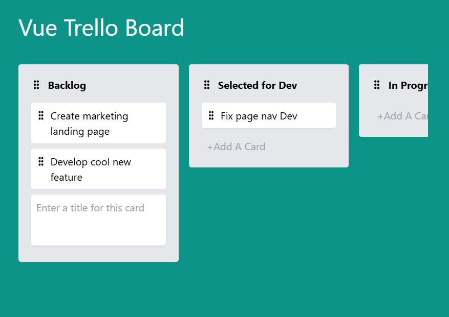
Task: Click the drag handle on the In Progress column
Action: point(377,85)
